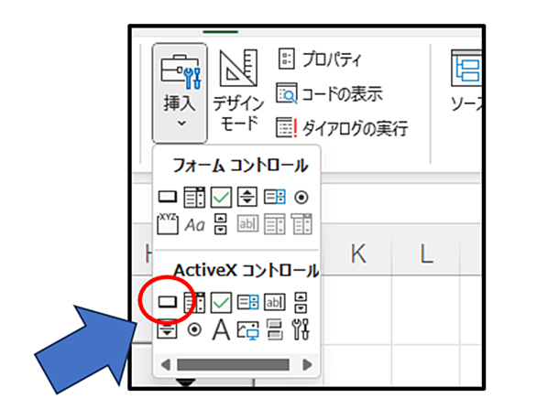Insert an ActiveX option button
537x420 pixels.
(194, 329)
